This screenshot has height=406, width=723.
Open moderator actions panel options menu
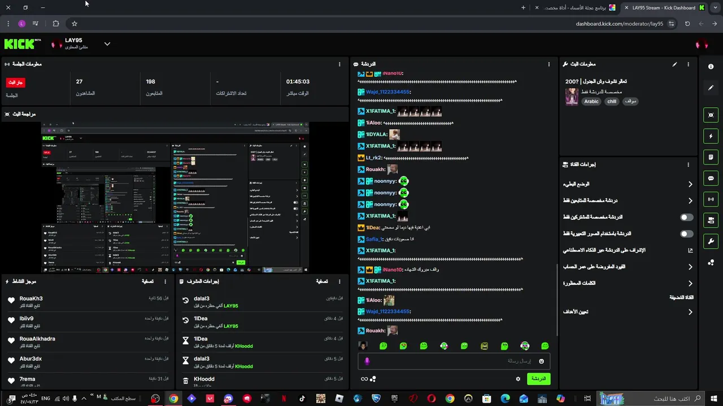pyautogui.click(x=339, y=281)
